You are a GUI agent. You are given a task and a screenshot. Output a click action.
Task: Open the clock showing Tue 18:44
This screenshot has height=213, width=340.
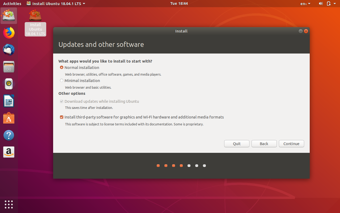tap(179, 3)
